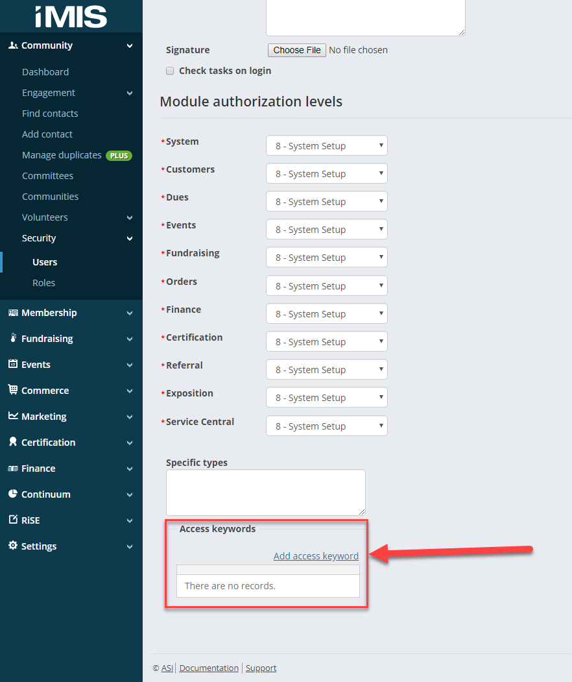This screenshot has width=572, height=682.
Task: Collapse the Security section chevron
Action: click(130, 239)
